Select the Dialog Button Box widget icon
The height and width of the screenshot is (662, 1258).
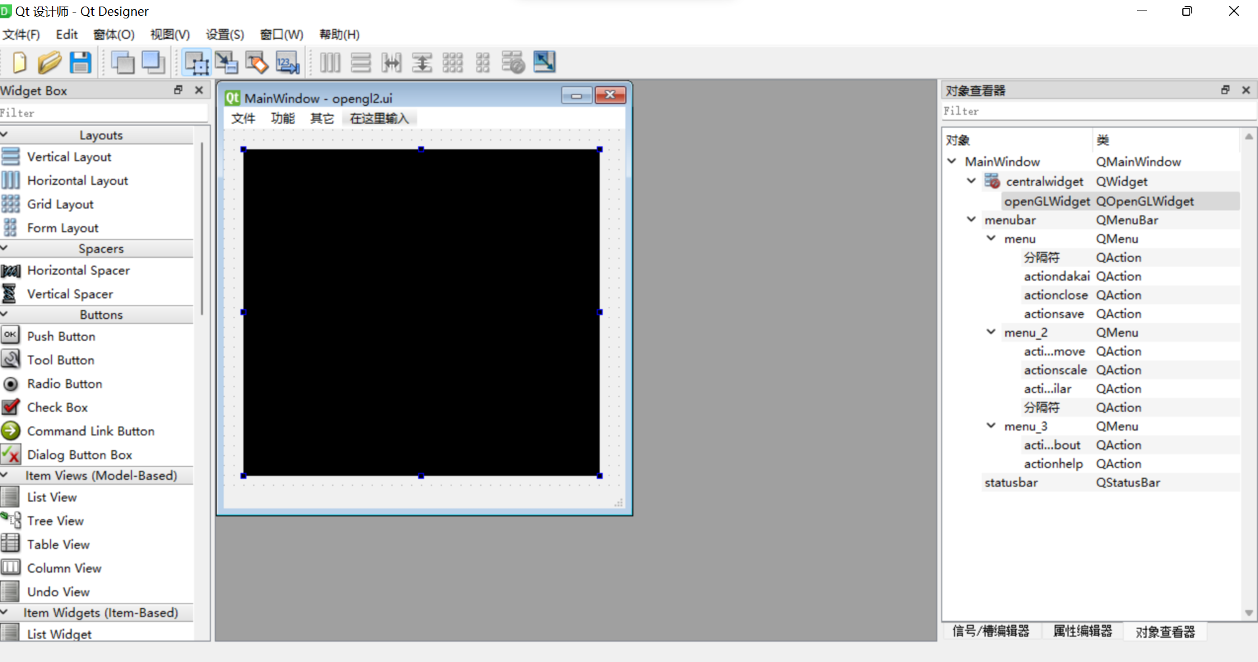point(11,454)
